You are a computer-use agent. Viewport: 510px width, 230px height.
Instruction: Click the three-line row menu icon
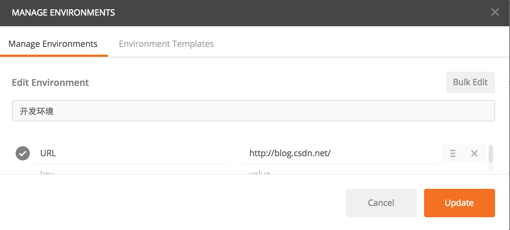[453, 153]
